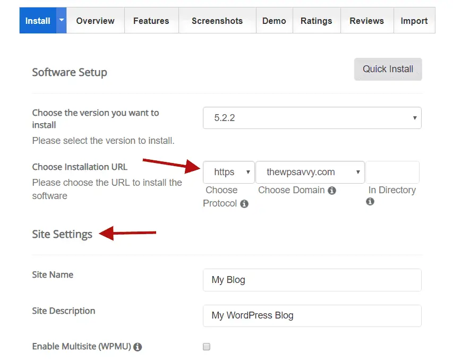Click the Choose Protocol info icon
This screenshot has width=453, height=361.
coord(244,204)
